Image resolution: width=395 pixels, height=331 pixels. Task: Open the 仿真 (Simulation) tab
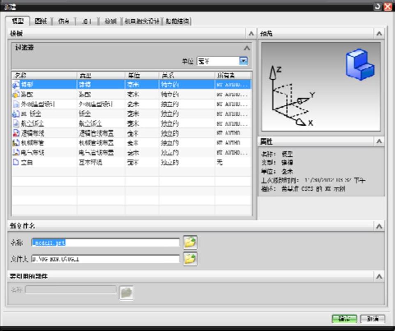[x=63, y=21]
